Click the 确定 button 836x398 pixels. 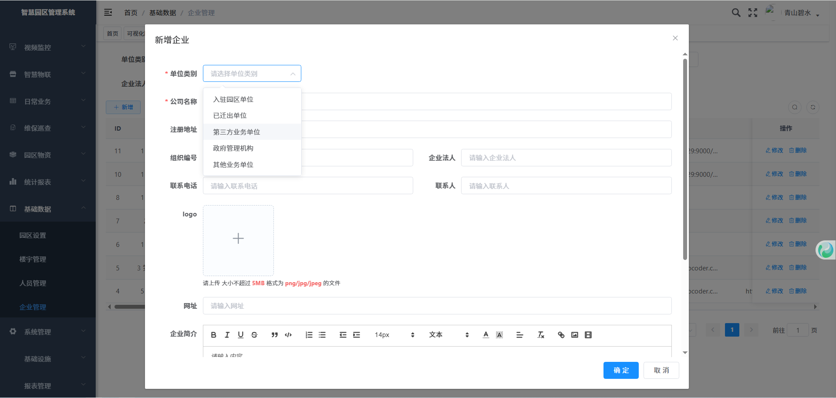pyautogui.click(x=621, y=370)
